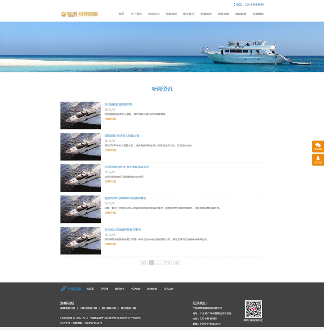The image size is (324, 330).
Task: Click the QR code image in the footer
Action: click(253, 309)
